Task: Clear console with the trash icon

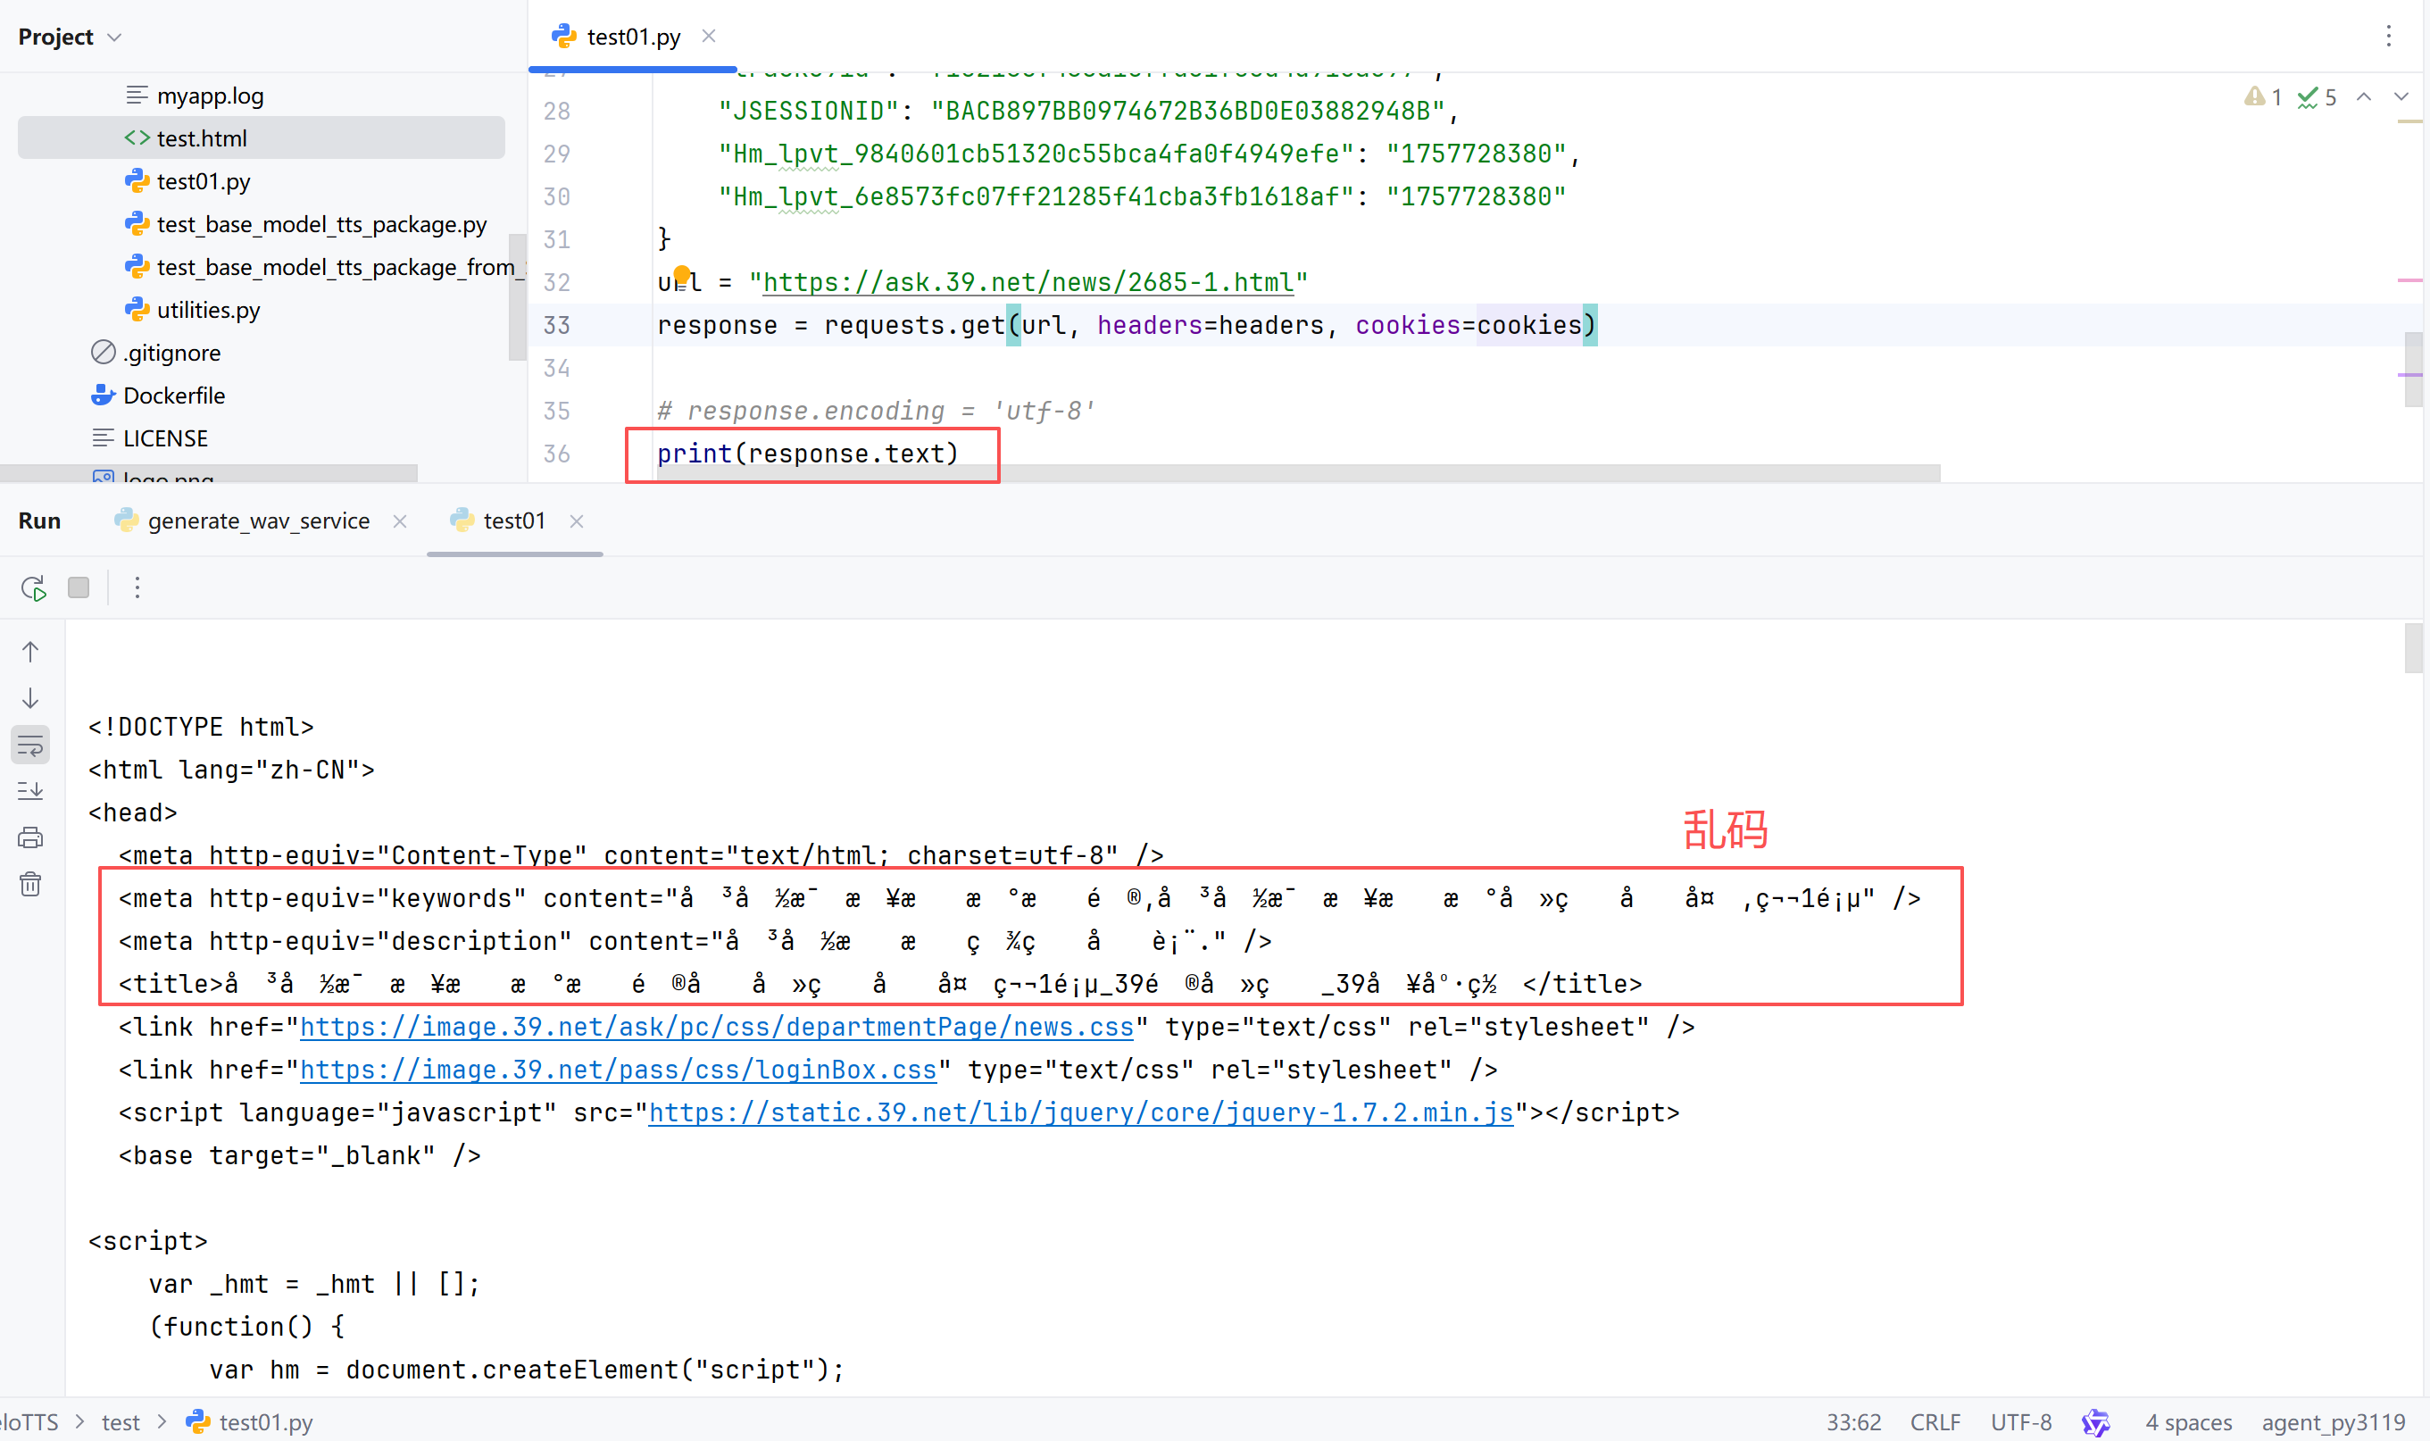Action: 30,885
